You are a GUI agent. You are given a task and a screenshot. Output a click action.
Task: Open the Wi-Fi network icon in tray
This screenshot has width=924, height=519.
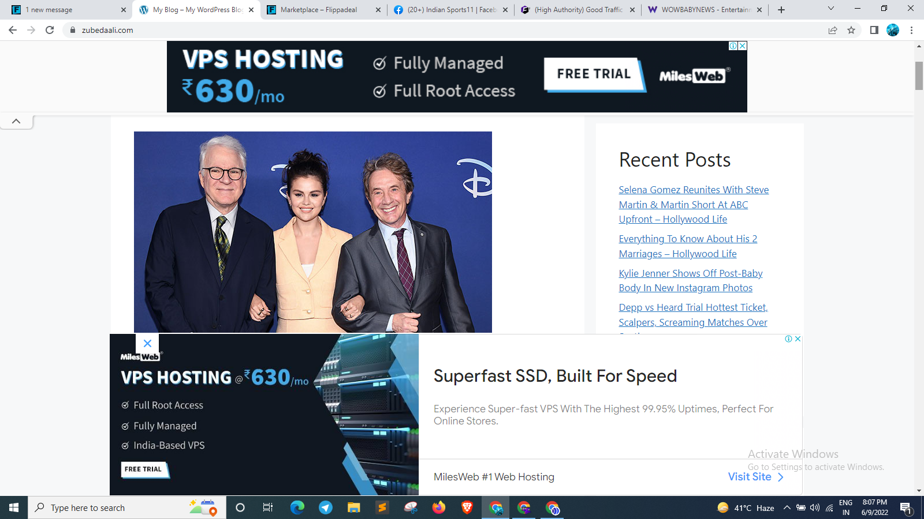pos(829,507)
